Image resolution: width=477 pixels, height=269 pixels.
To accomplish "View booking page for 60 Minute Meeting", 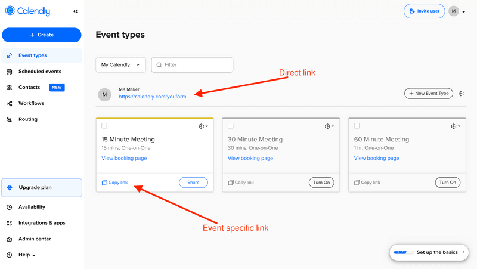I will [377, 158].
